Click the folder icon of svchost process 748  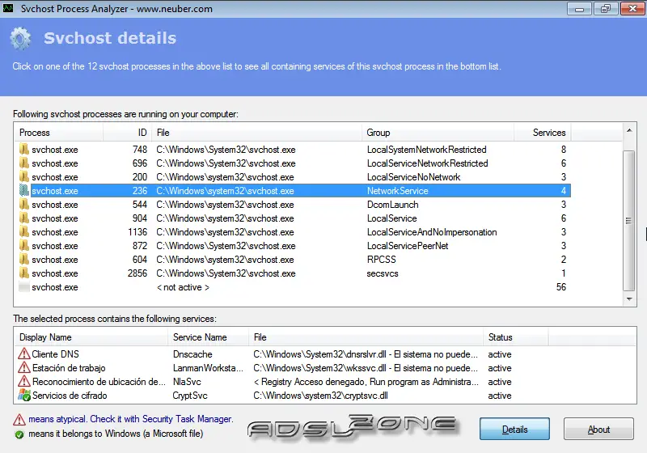[24, 149]
